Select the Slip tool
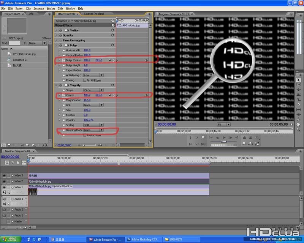The image size is (304, 243). click(298, 110)
